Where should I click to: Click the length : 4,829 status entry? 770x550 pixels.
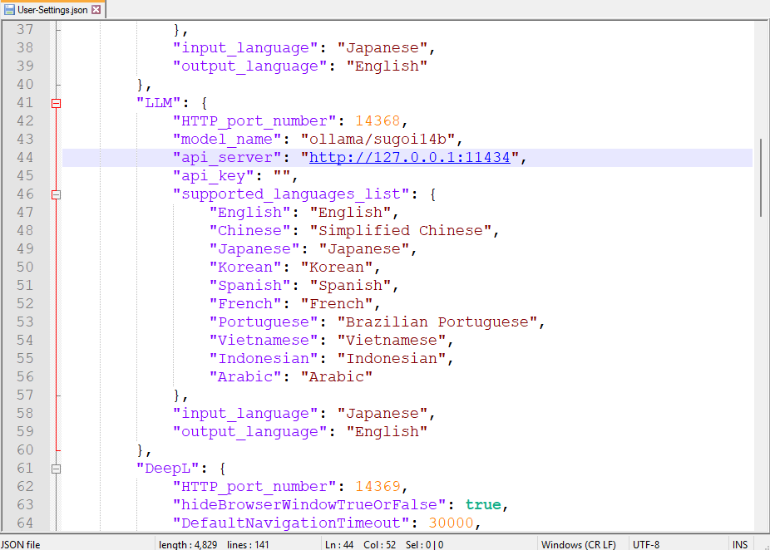pos(188,544)
